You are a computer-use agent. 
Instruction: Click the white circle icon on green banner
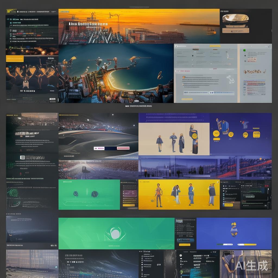(x=115, y=233)
